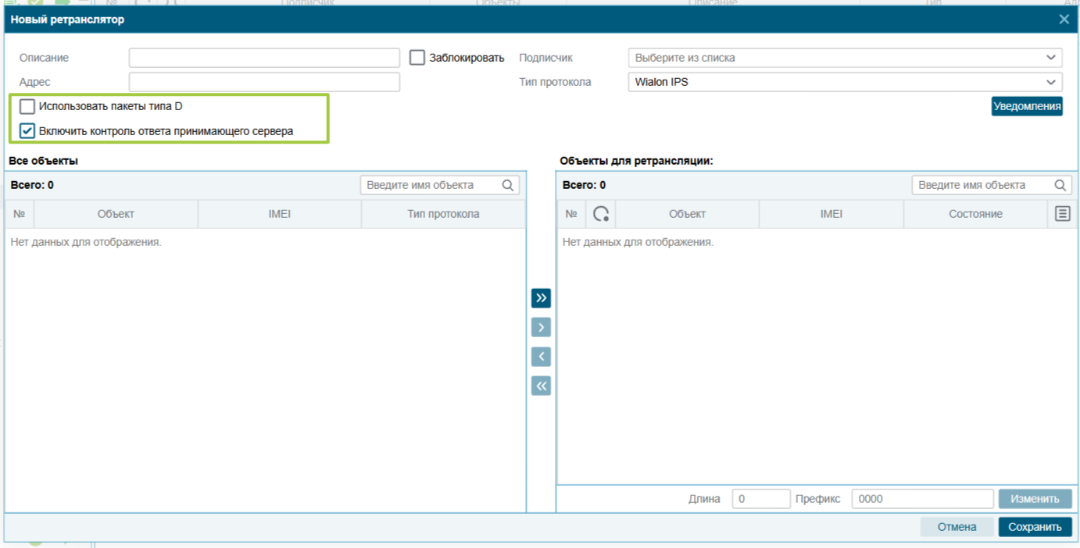Click Объект column header in retranslation table
The width and height of the screenshot is (1080, 548).
pos(687,214)
